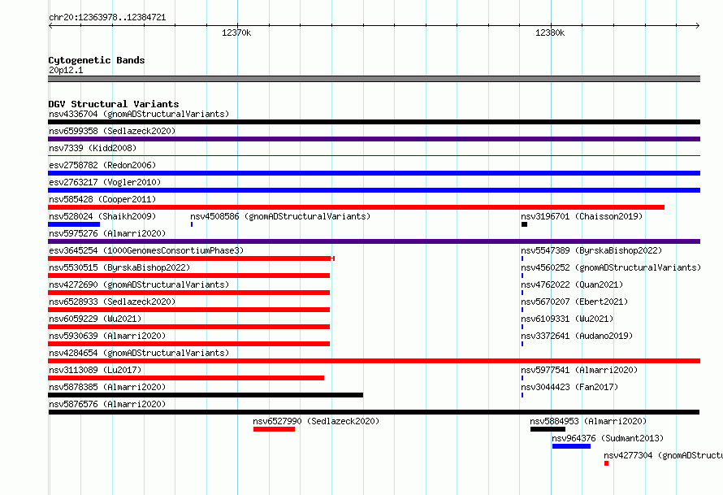Click the gray 20p12.1 cytogenetic band bar
This screenshot has height=495, width=723.
point(374,79)
